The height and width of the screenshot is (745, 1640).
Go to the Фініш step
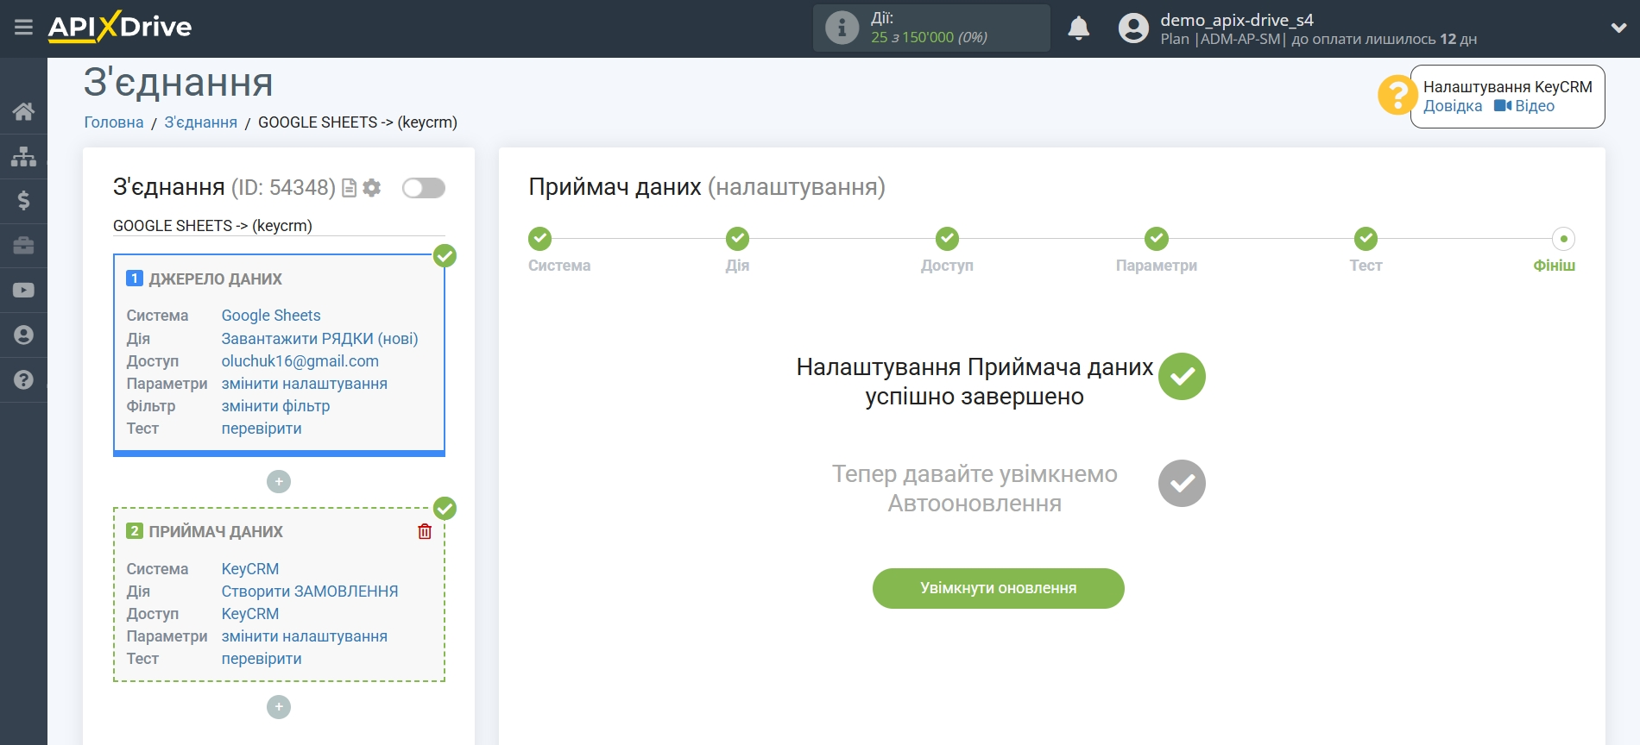click(1563, 239)
